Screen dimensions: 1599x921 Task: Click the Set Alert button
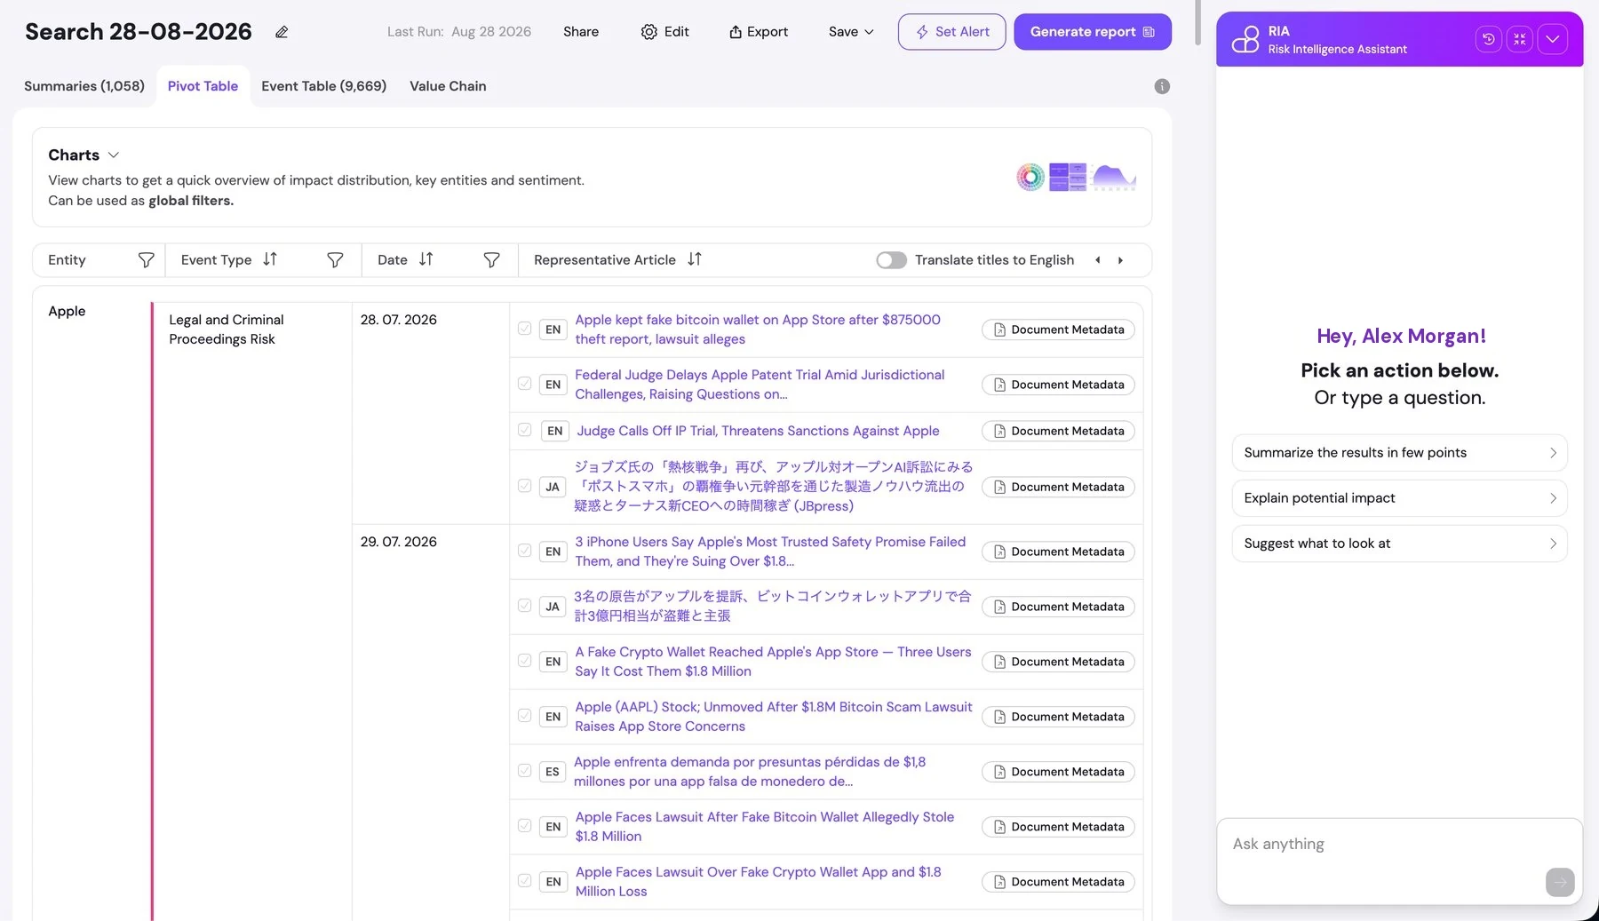[x=951, y=32]
